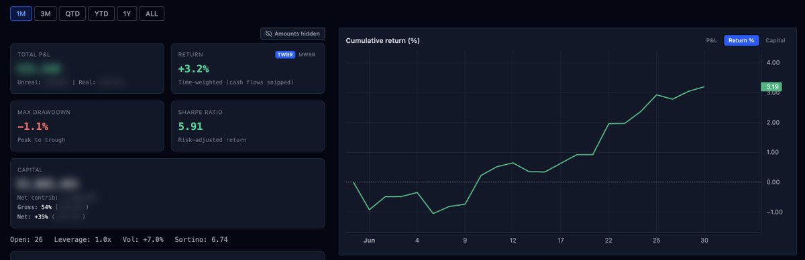The width and height of the screenshot is (805, 260).
Task: Toggle the Amounts hidden button
Action: (292, 34)
